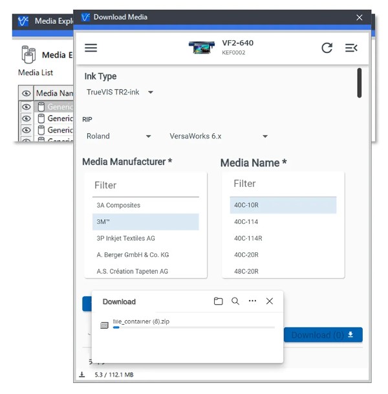Select media name 40C-10R
This screenshot has height=394, width=388.
pyautogui.click(x=283, y=205)
